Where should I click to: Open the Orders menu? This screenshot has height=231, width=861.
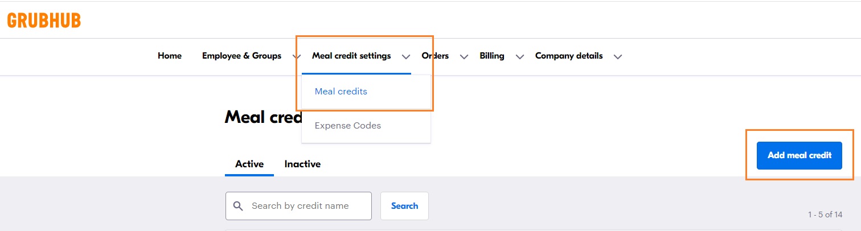pos(435,56)
